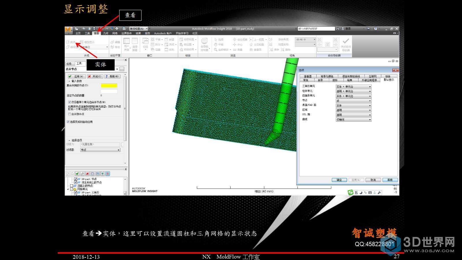Click the red X delete layer icon
The width and height of the screenshot is (462, 260).
(87, 174)
